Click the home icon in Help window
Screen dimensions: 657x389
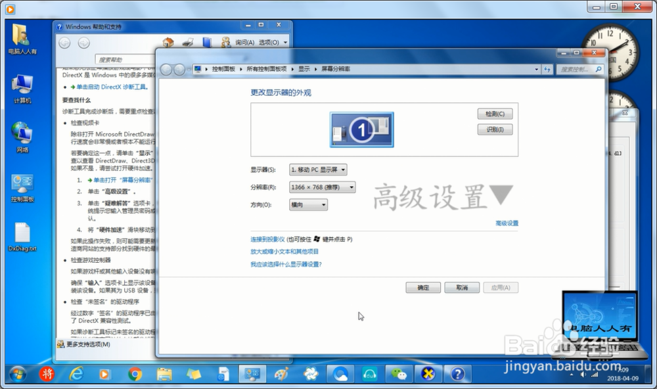pyautogui.click(x=168, y=42)
